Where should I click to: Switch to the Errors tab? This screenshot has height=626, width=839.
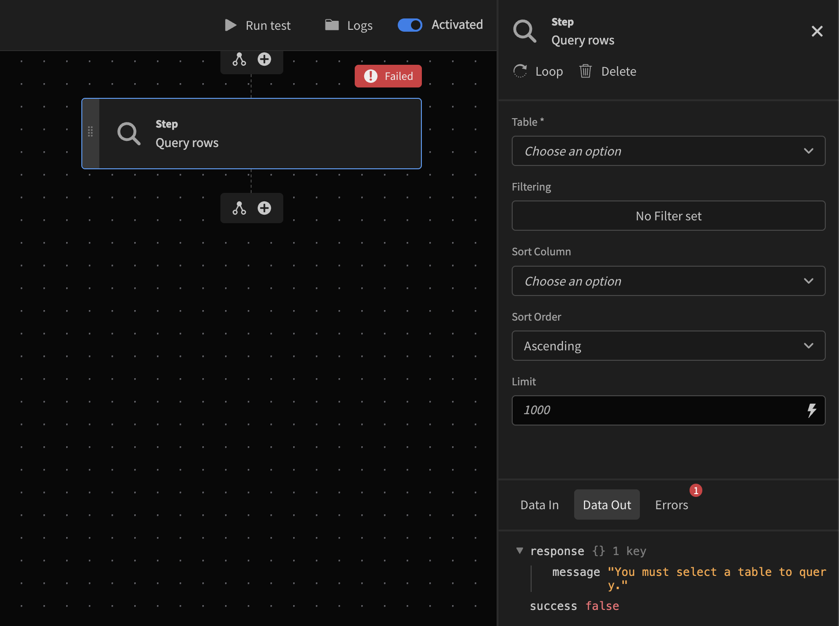point(672,505)
